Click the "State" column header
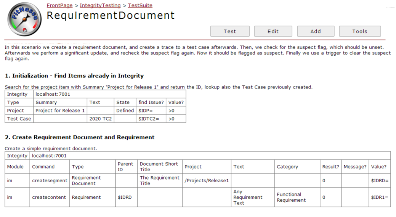396x217 pixels. click(125, 102)
